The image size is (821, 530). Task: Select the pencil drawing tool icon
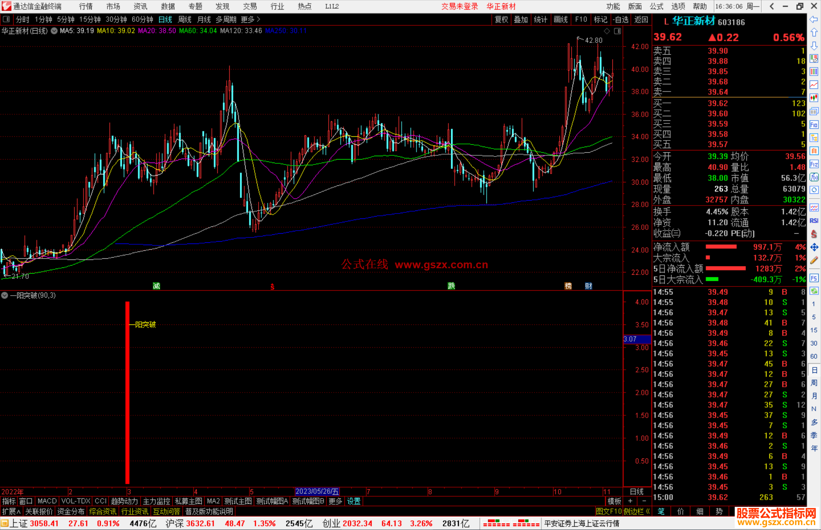pos(814,261)
